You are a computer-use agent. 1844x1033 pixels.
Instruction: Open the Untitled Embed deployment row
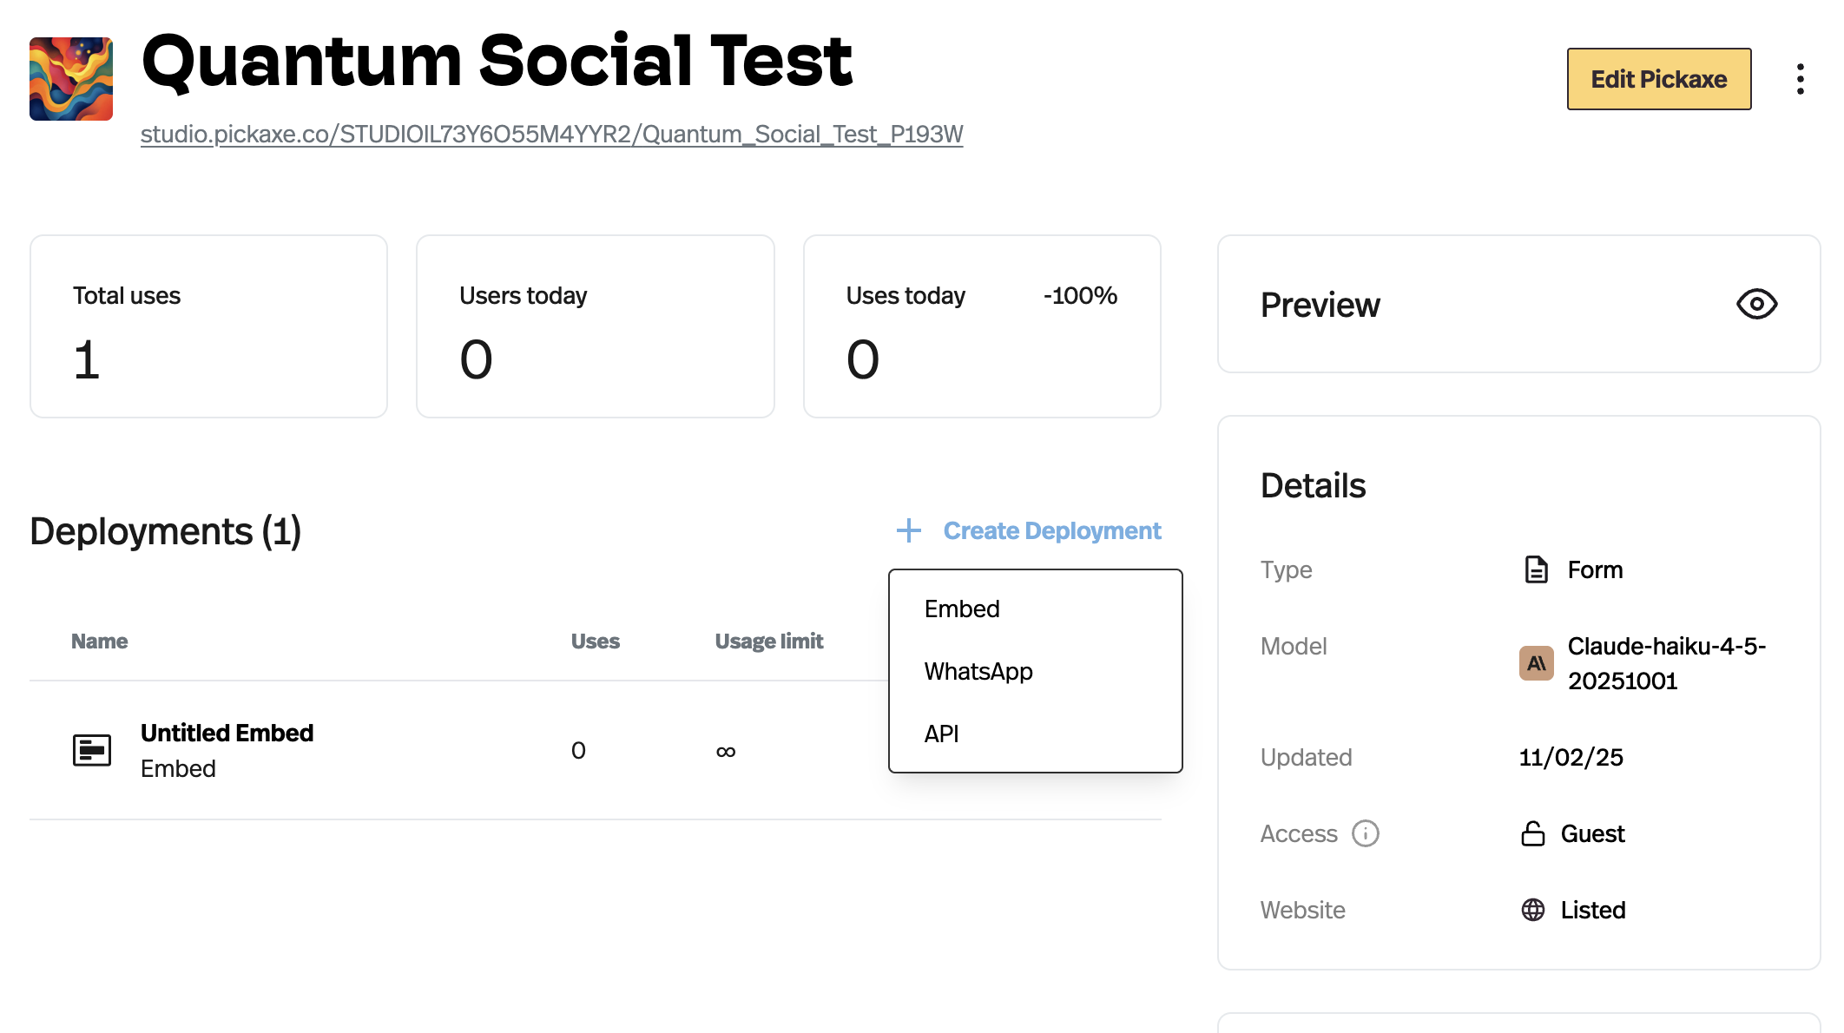tap(227, 734)
